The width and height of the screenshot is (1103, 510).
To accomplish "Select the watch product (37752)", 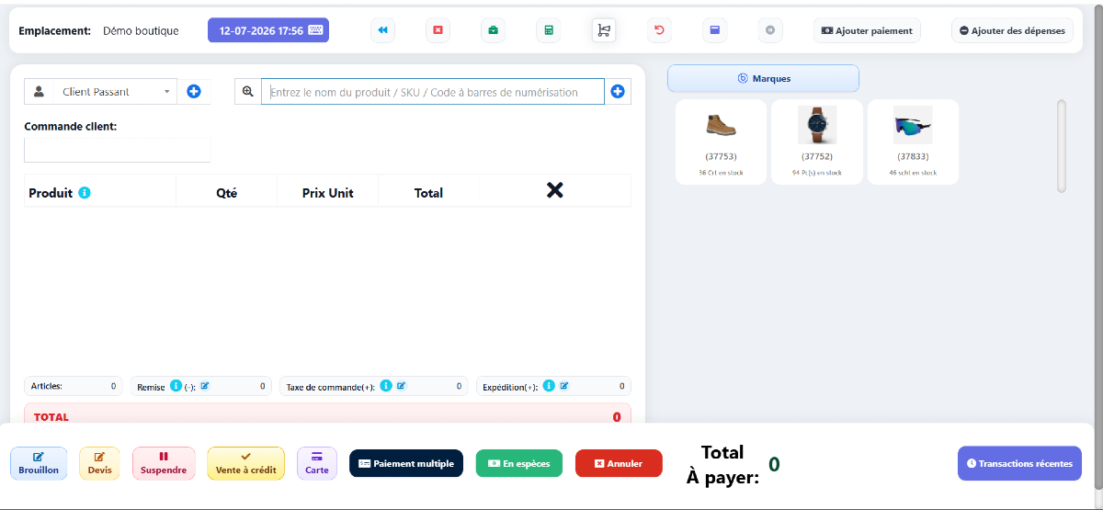I will pos(817,142).
